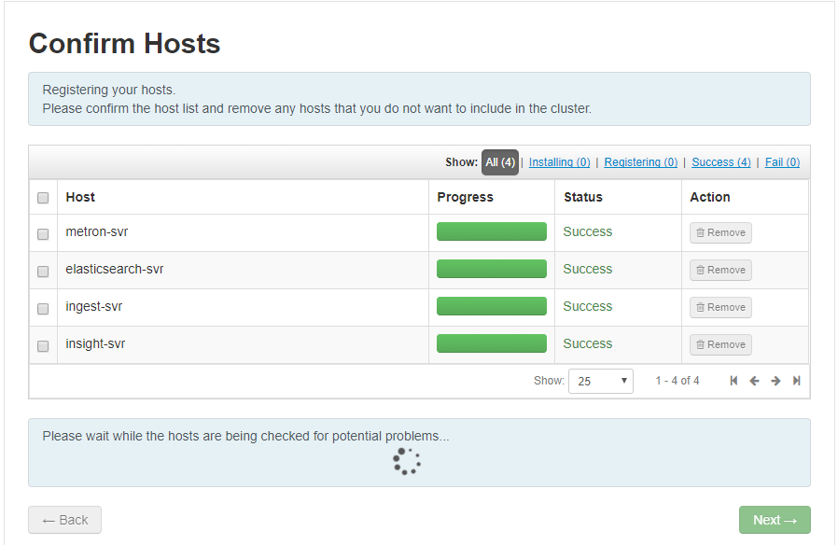Click the elasticsearch-svr progress bar
838x545 pixels.
pyautogui.click(x=492, y=269)
